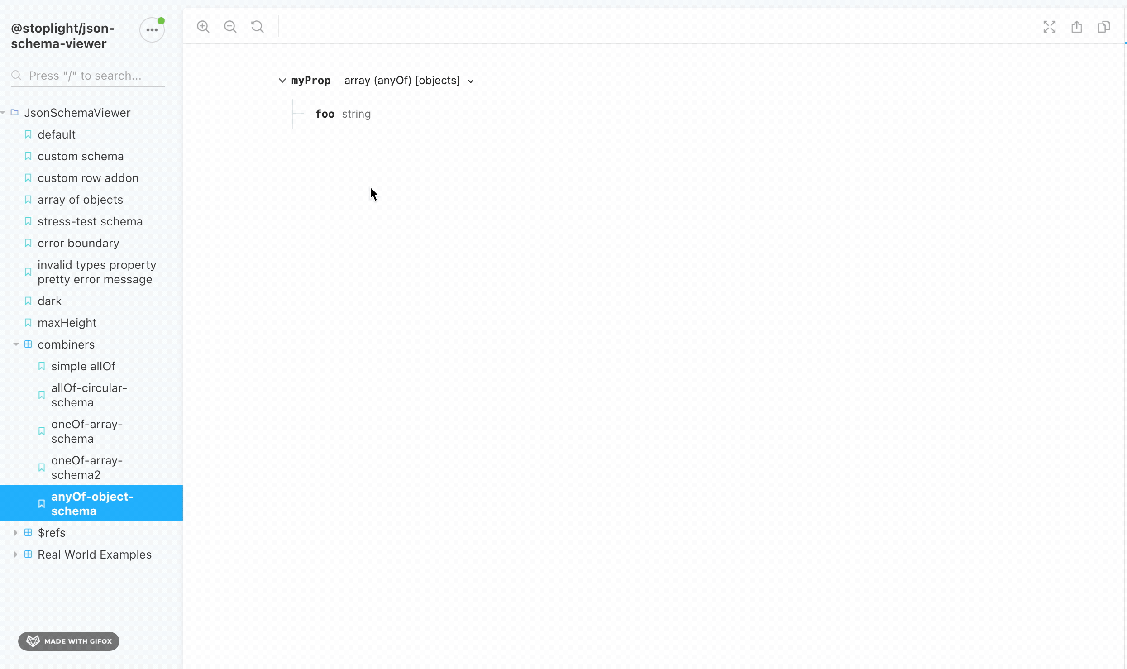This screenshot has width=1127, height=669.
Task: Click the Made with Gifox badge
Action: (69, 641)
